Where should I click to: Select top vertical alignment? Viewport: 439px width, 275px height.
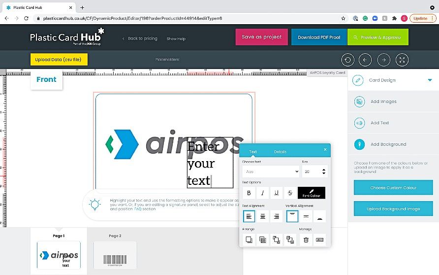[x=292, y=216]
